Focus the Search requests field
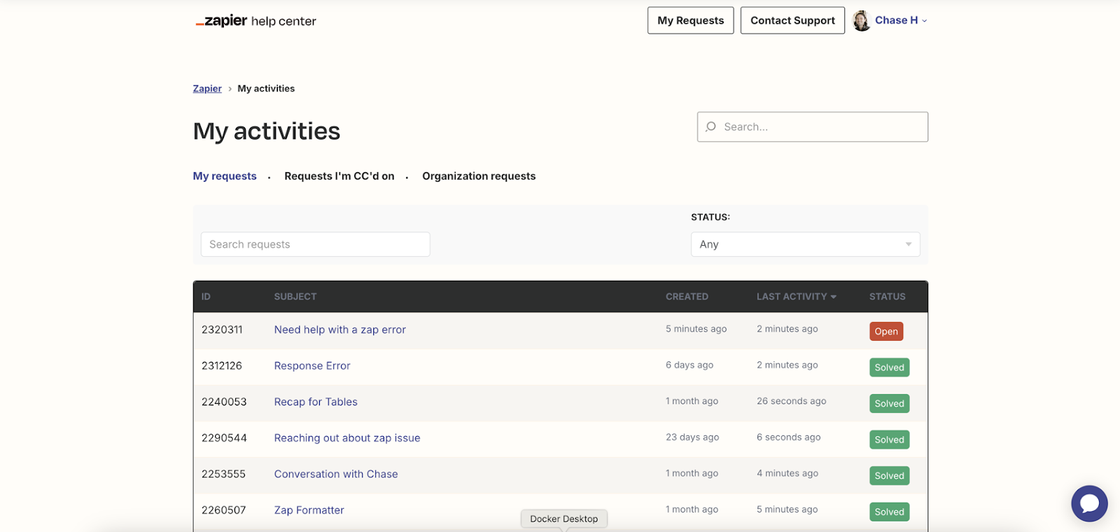Viewport: 1120px width, 532px height. 315,244
